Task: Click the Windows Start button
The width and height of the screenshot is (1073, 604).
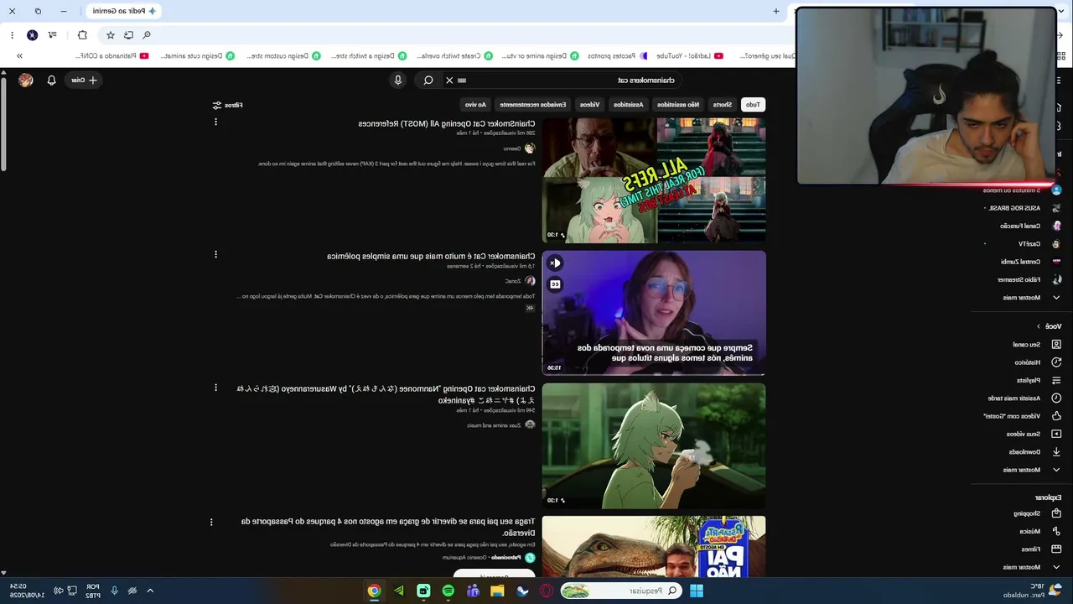Action: 697,591
